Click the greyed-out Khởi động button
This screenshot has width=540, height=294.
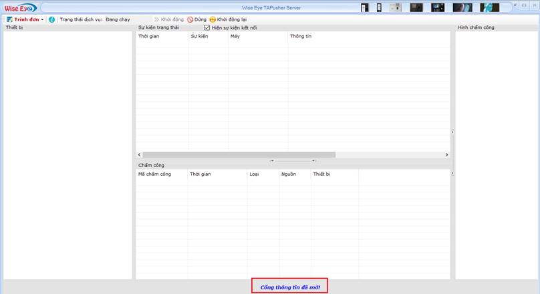169,19
